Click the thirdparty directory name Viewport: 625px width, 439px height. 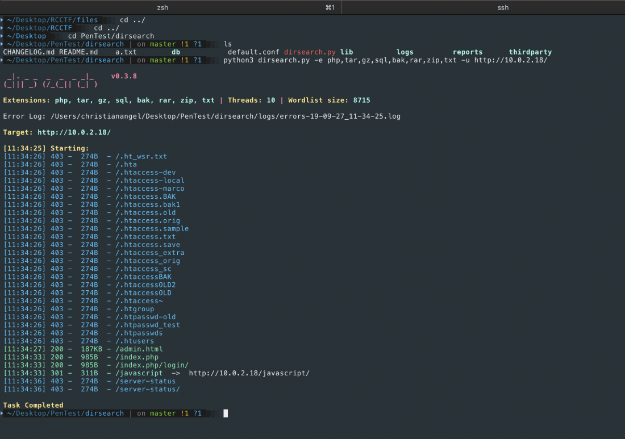click(x=530, y=52)
